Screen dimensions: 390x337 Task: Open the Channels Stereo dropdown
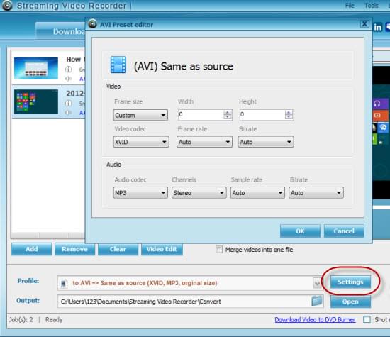199,193
